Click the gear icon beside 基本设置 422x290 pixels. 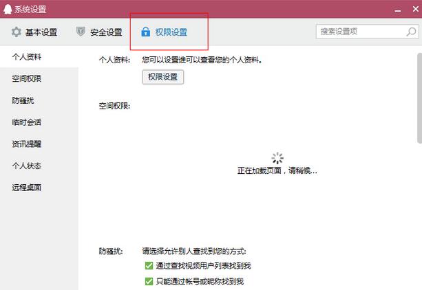(x=17, y=32)
